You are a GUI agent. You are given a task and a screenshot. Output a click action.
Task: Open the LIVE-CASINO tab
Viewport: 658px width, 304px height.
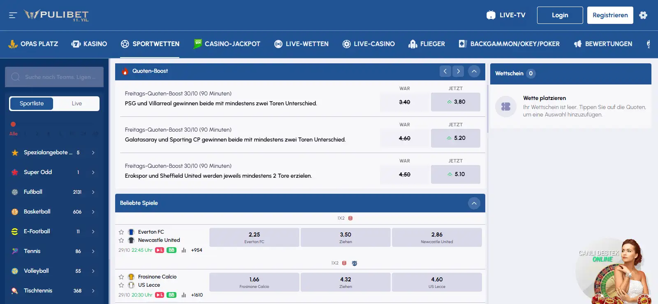pos(368,44)
